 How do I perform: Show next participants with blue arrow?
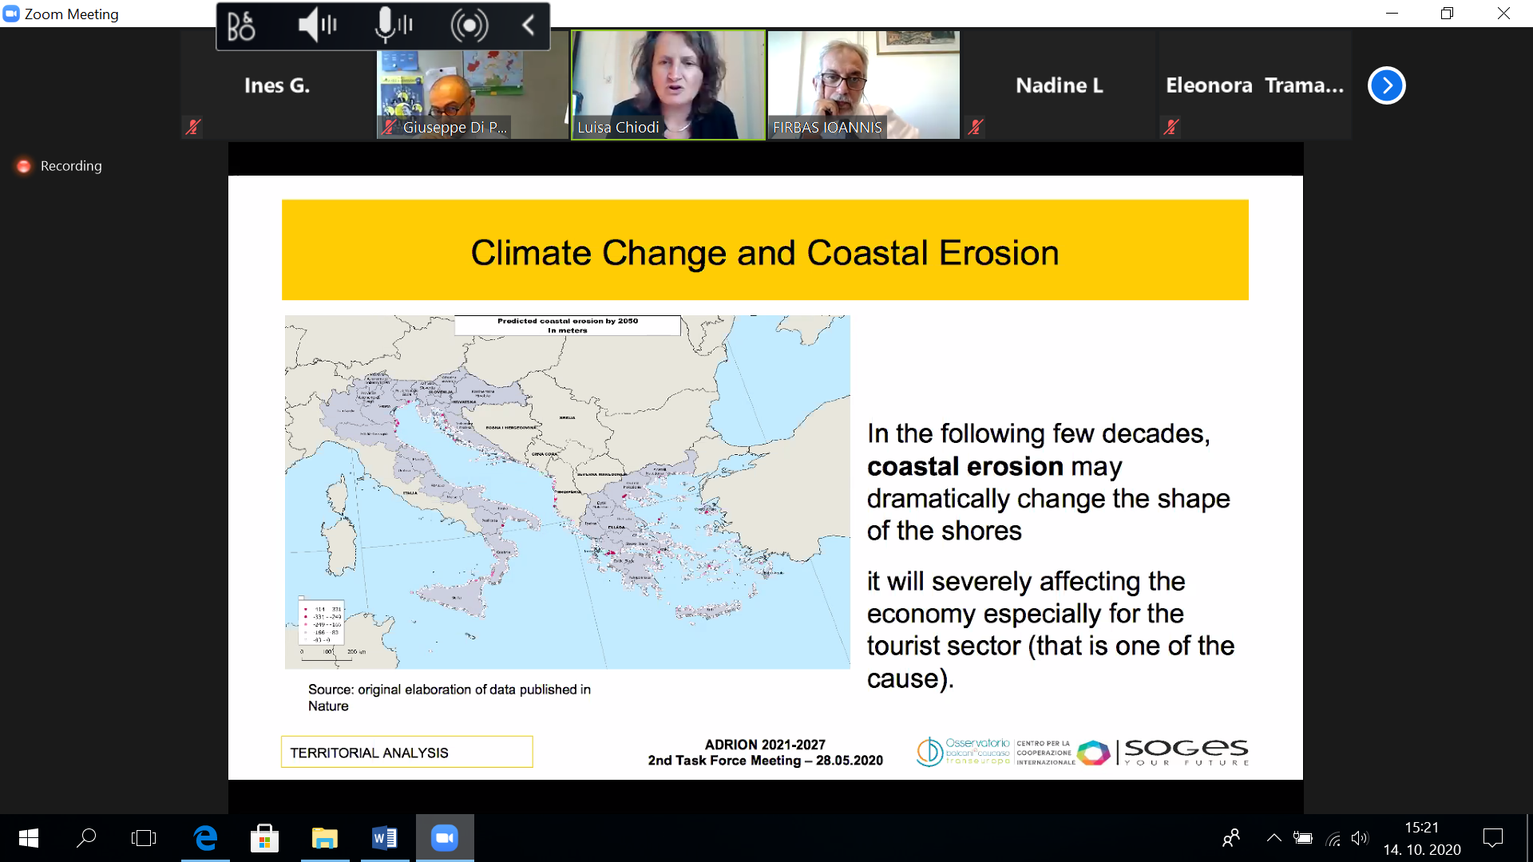[x=1386, y=85]
